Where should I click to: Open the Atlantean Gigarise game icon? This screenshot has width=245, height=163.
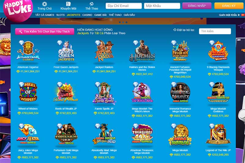pos(28,51)
